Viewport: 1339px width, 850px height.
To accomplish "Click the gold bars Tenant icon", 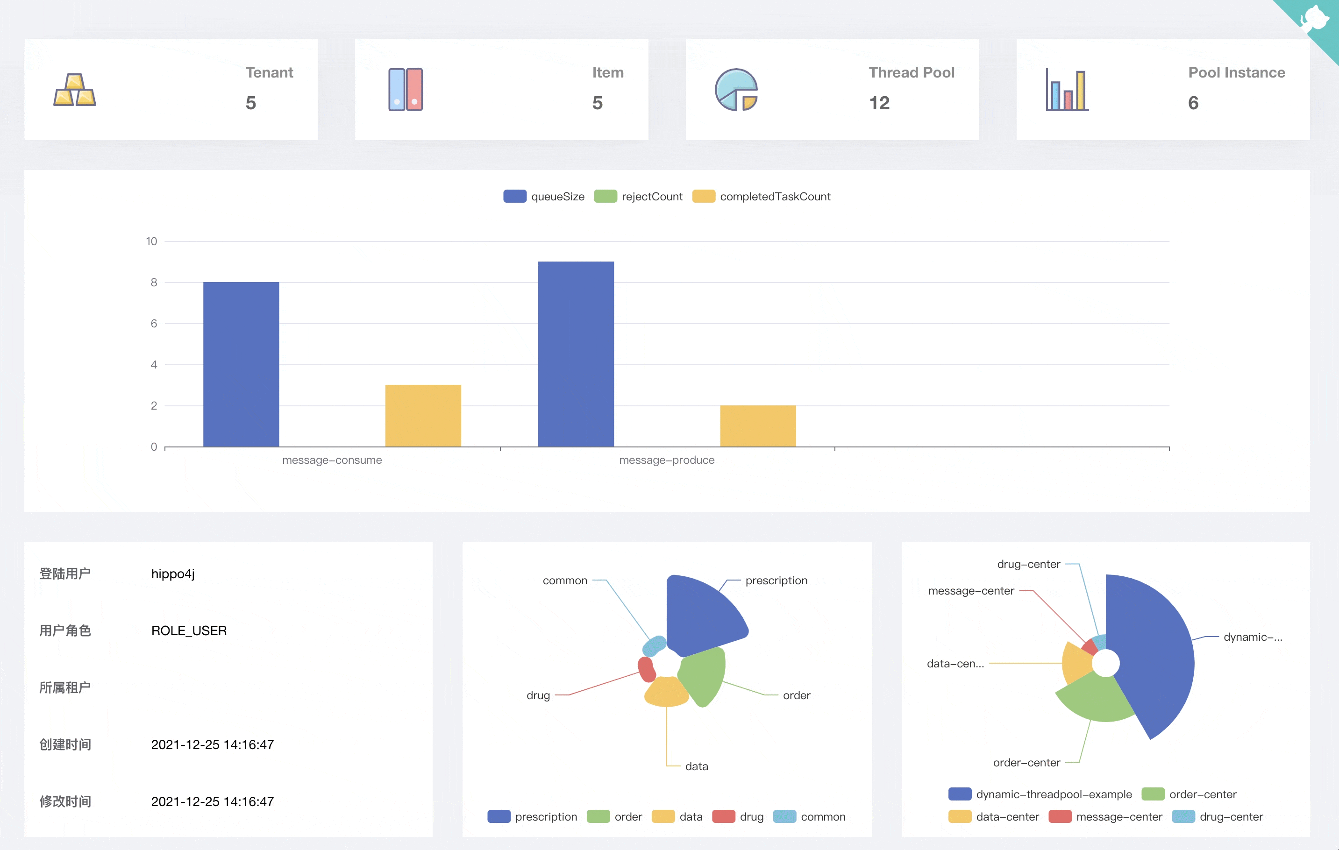I will pos(74,90).
